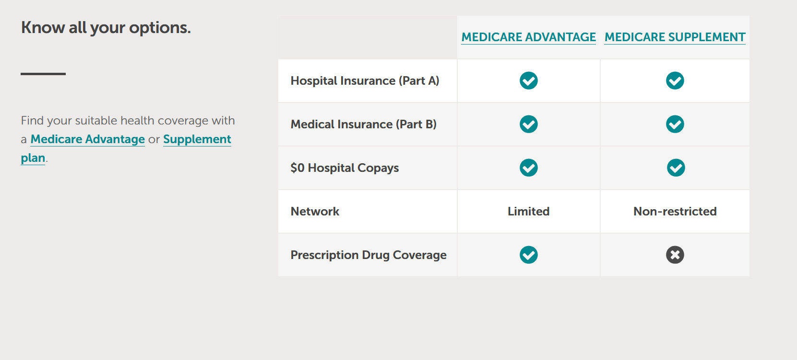Viewport: 797px width, 360px height.
Task: Follow the Medicare Advantage link in paragraph
Action: pos(87,139)
